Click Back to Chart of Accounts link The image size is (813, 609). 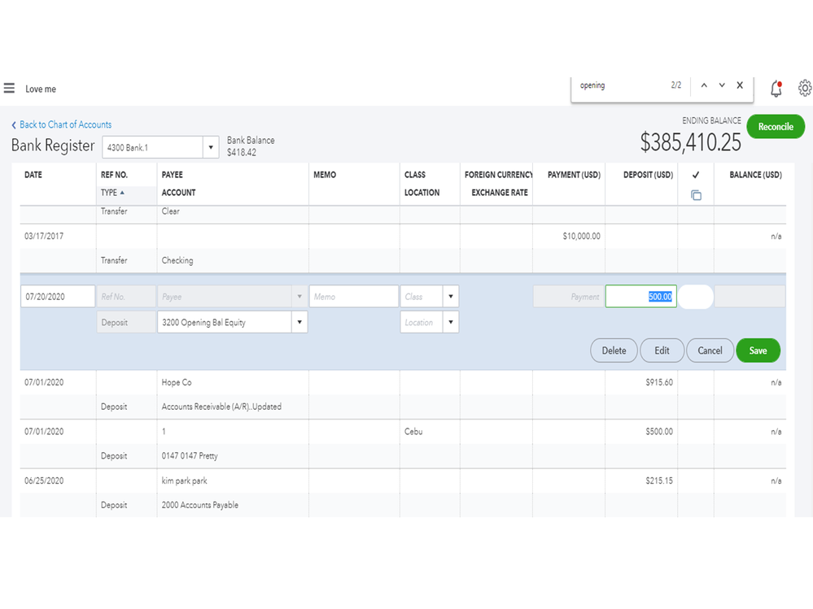click(x=65, y=124)
